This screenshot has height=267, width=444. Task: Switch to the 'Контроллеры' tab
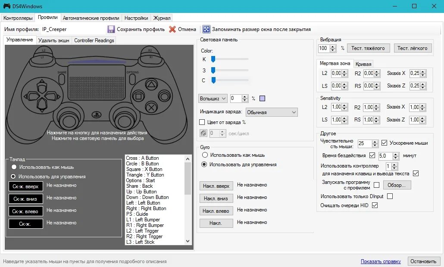coord(18,18)
